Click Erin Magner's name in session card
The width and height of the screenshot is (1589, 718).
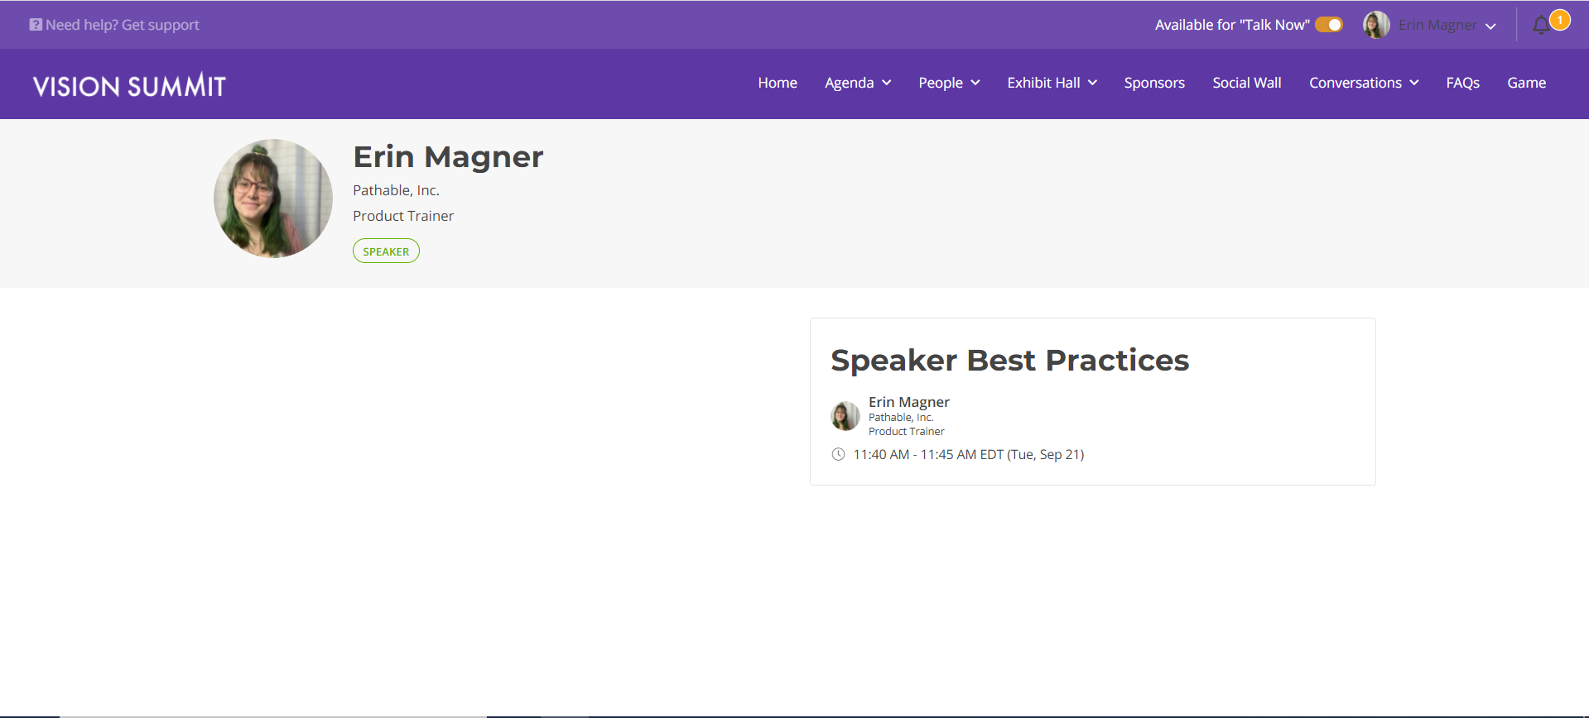click(x=908, y=402)
